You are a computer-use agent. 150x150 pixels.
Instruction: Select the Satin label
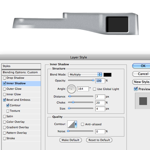[x=10, y=116]
